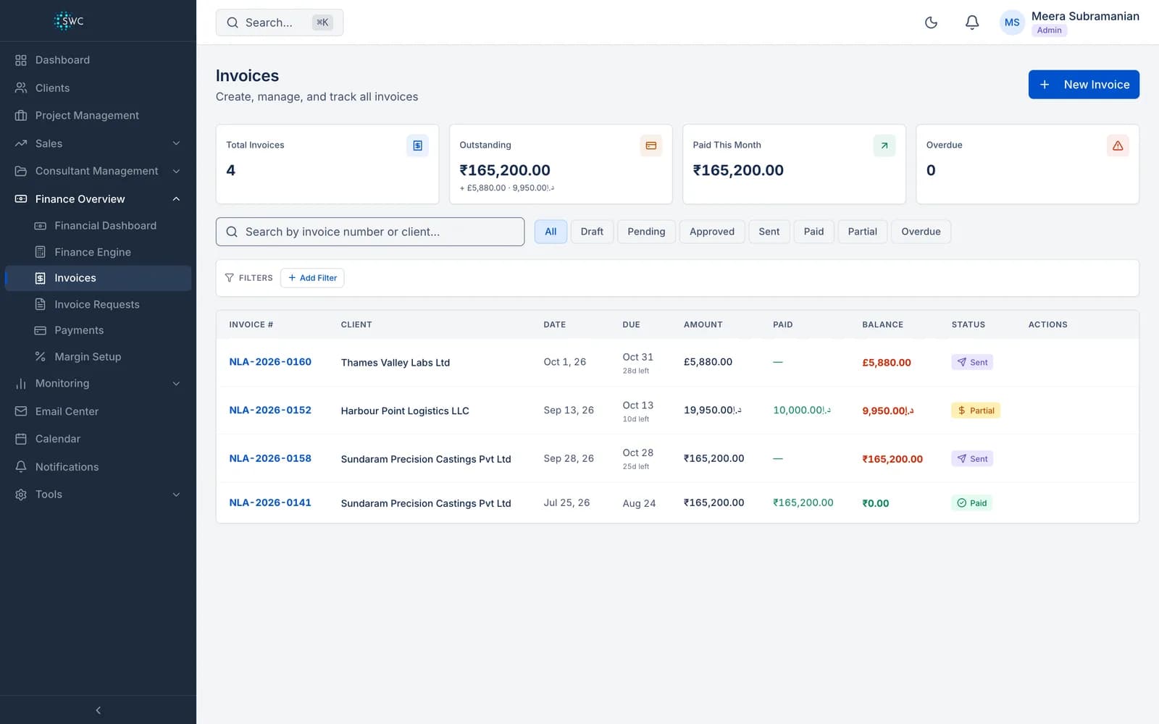The width and height of the screenshot is (1159, 724).
Task: Expand the Sales menu chevron
Action: click(176, 143)
